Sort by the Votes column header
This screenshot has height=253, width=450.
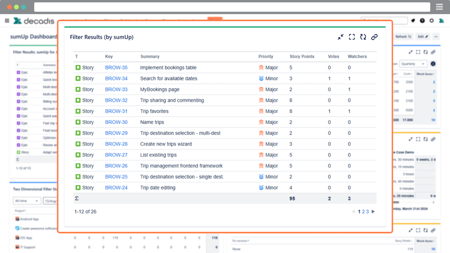[x=333, y=57]
